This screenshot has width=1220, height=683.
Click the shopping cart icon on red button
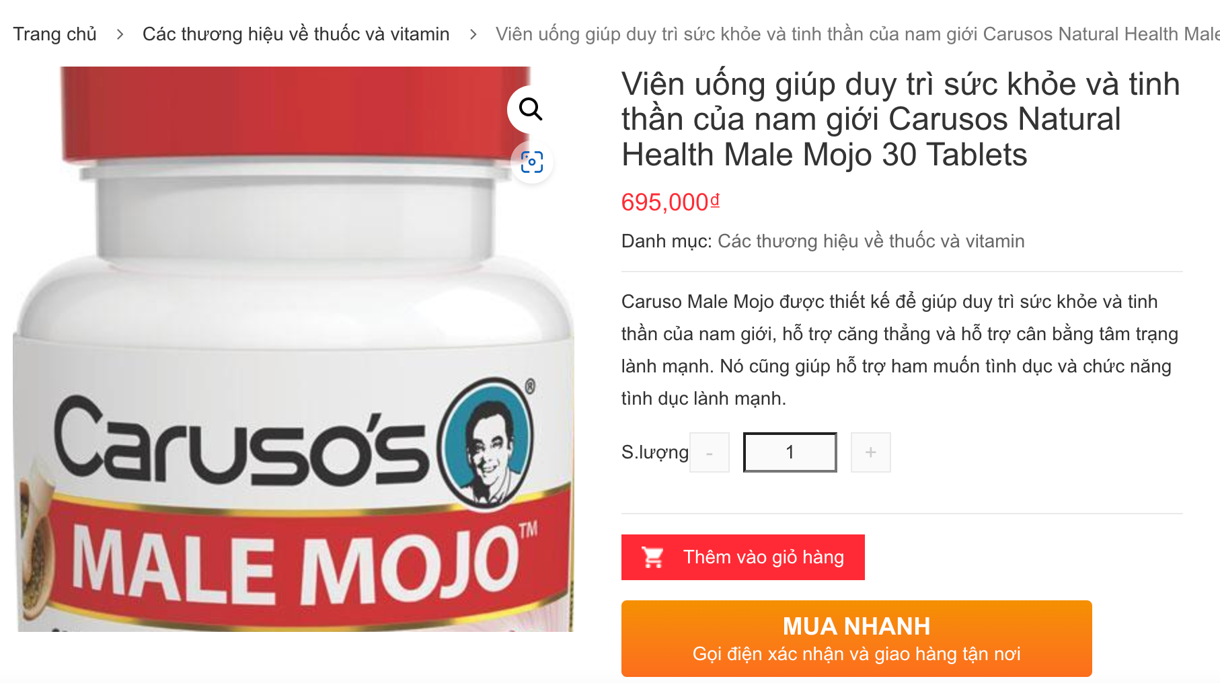click(652, 557)
